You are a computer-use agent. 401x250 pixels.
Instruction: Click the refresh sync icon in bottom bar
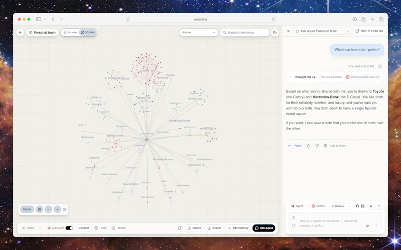(179, 228)
